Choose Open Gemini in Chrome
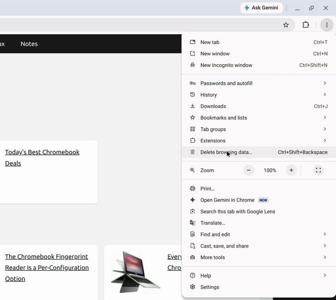The height and width of the screenshot is (300, 336). 259,200
